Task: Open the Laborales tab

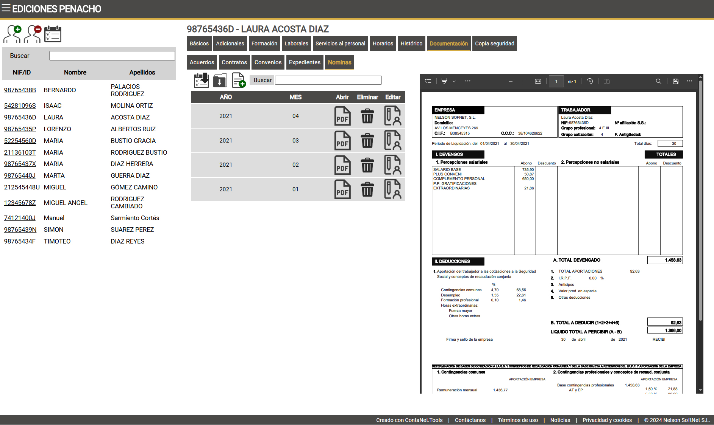Action: click(x=296, y=43)
